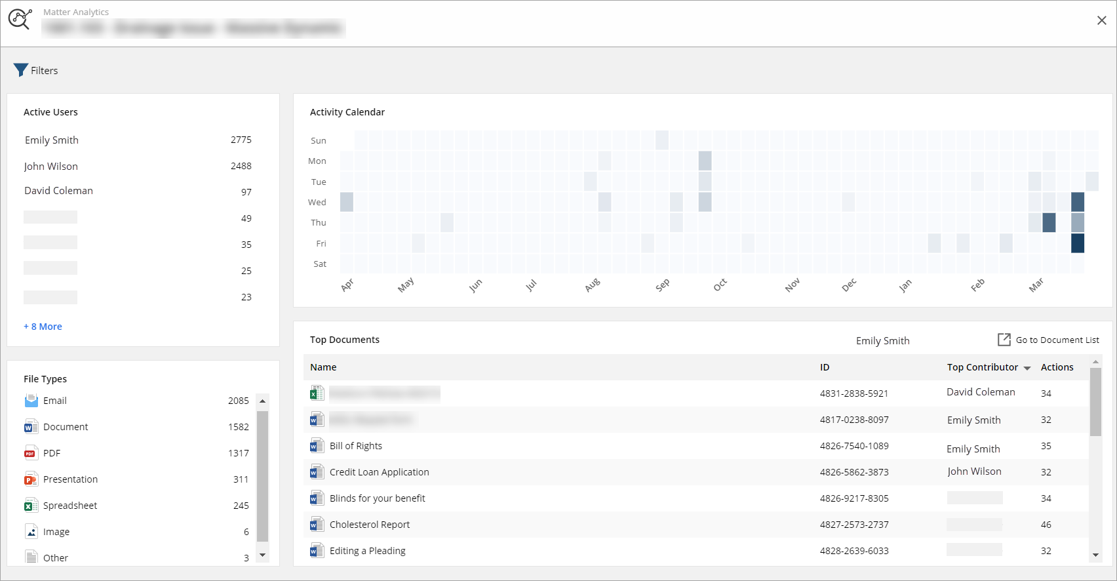
Task: Show the + 8 More users link
Action: point(43,327)
